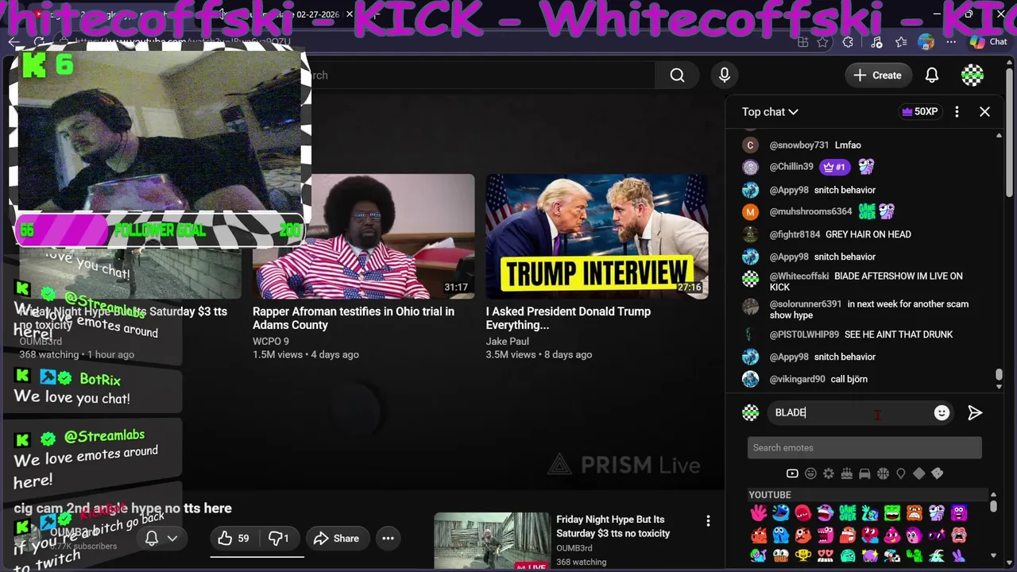The width and height of the screenshot is (1017, 572).
Task: Select the smiley faces emoji category
Action: coord(810,473)
